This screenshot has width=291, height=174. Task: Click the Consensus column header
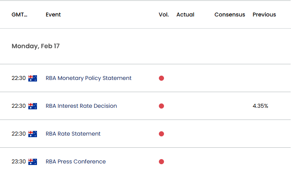[x=230, y=14]
